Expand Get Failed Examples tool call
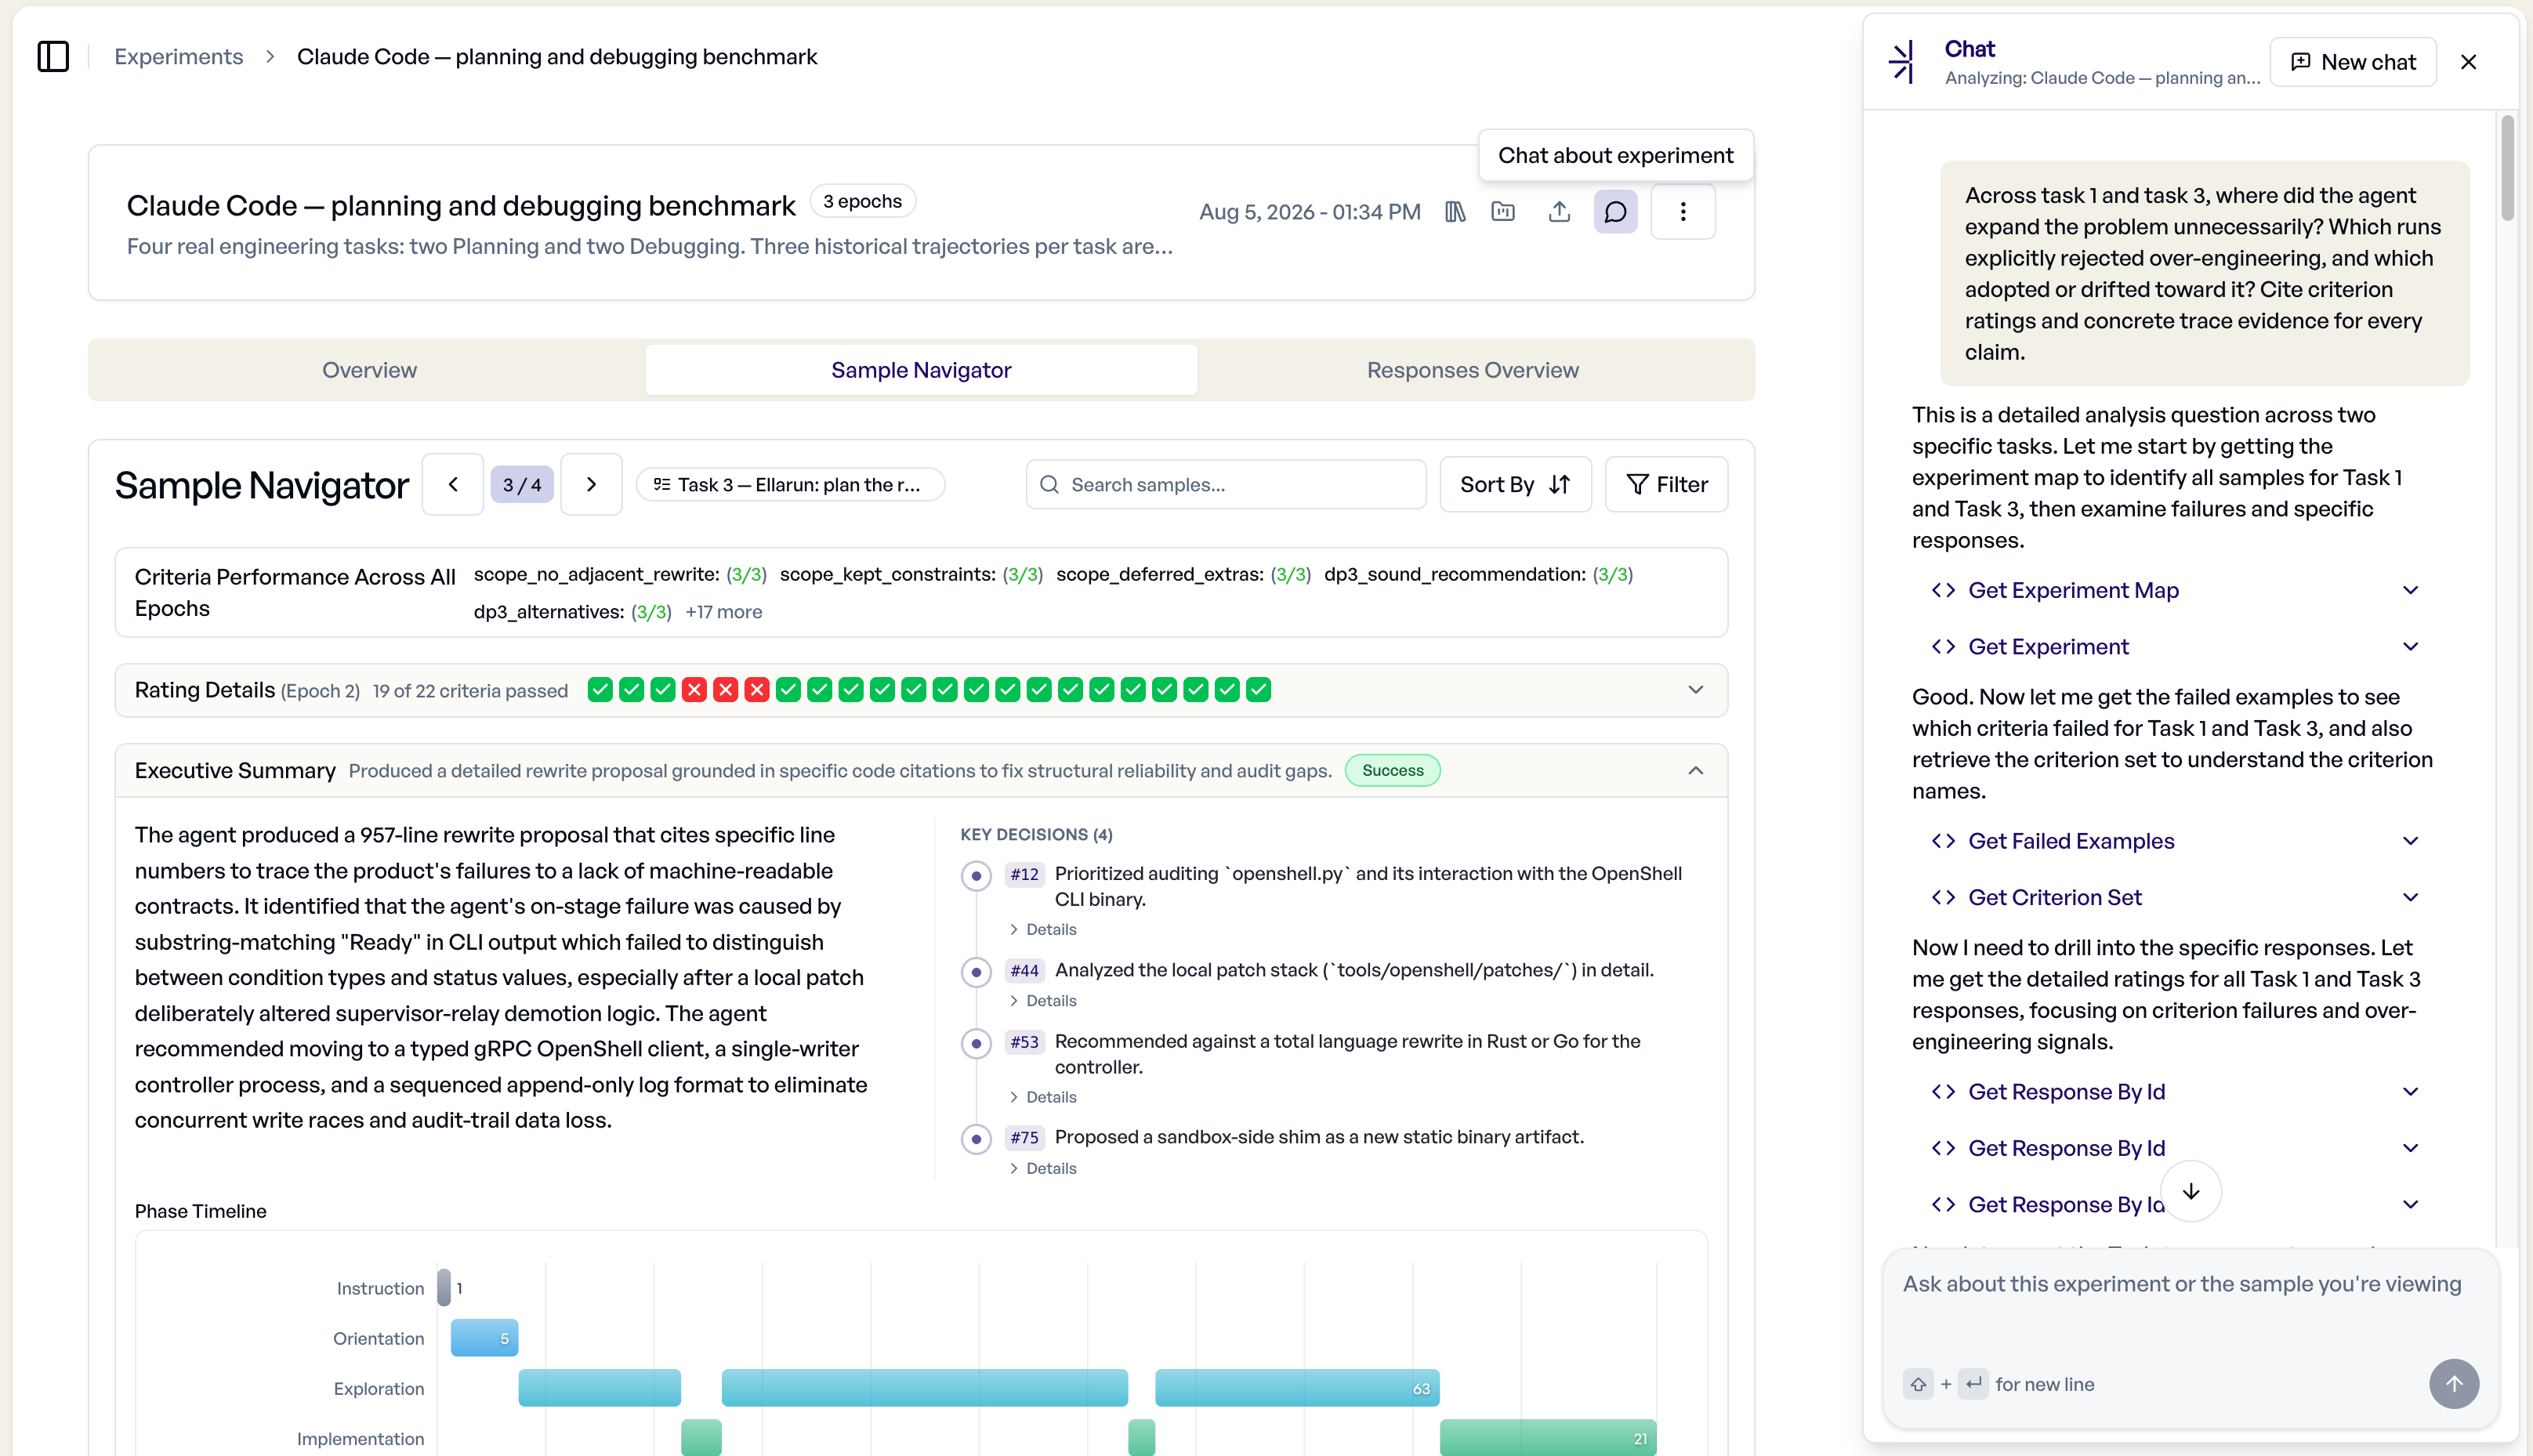The image size is (2533, 1456). 2410,841
